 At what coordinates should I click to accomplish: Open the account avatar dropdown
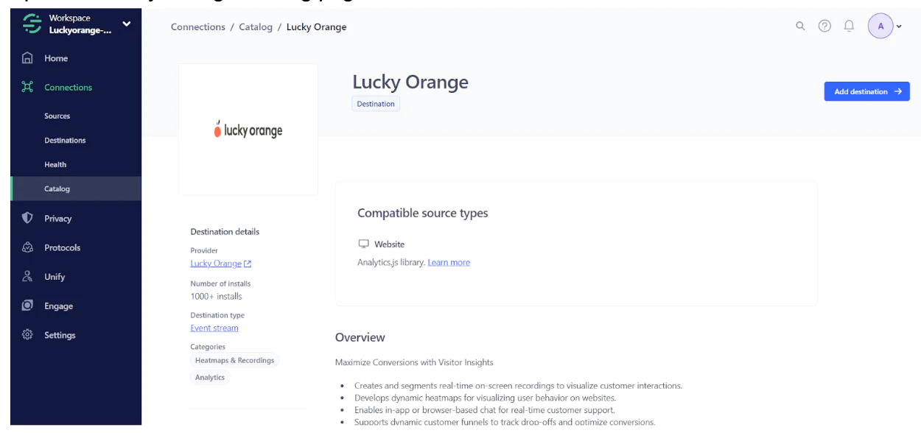coord(880,26)
